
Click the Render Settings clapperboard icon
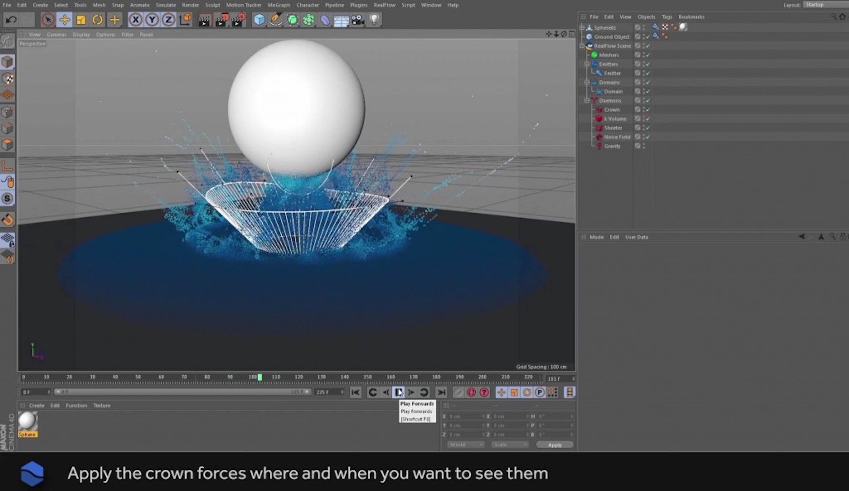pyautogui.click(x=239, y=20)
